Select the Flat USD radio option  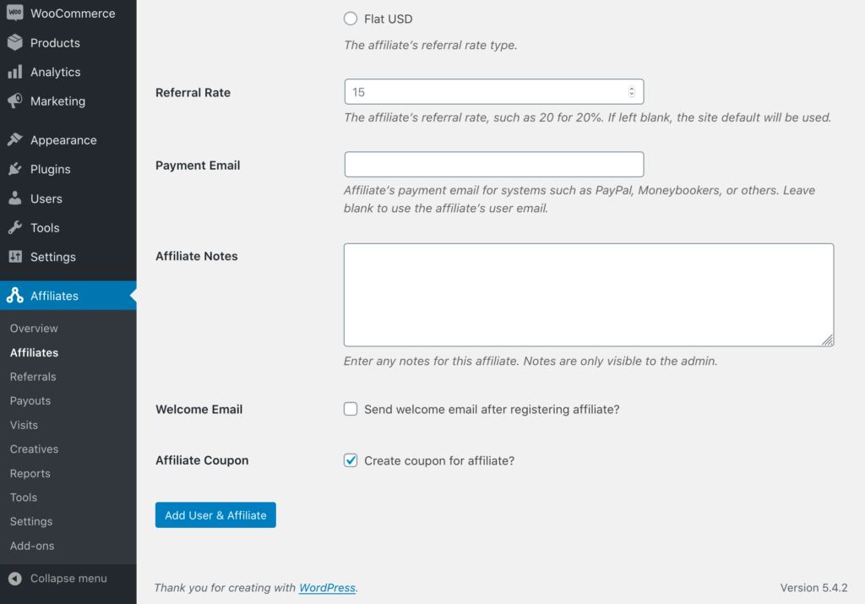pos(351,19)
